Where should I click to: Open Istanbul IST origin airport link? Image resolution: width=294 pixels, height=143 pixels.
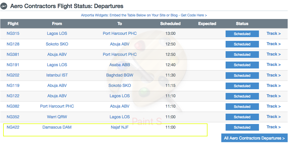[x=57, y=75]
